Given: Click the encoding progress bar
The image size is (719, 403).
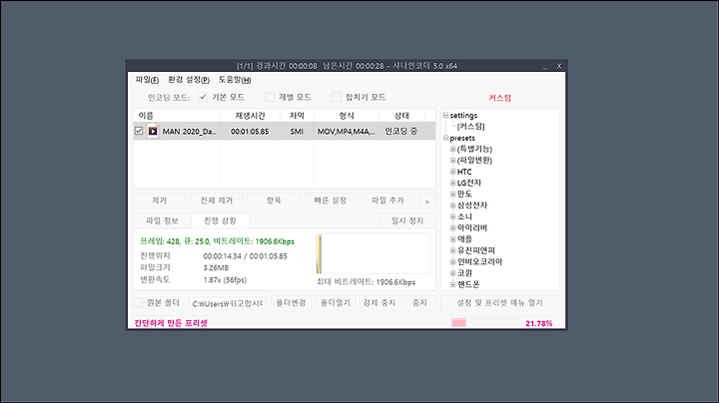Looking at the screenshot, I should (x=484, y=323).
